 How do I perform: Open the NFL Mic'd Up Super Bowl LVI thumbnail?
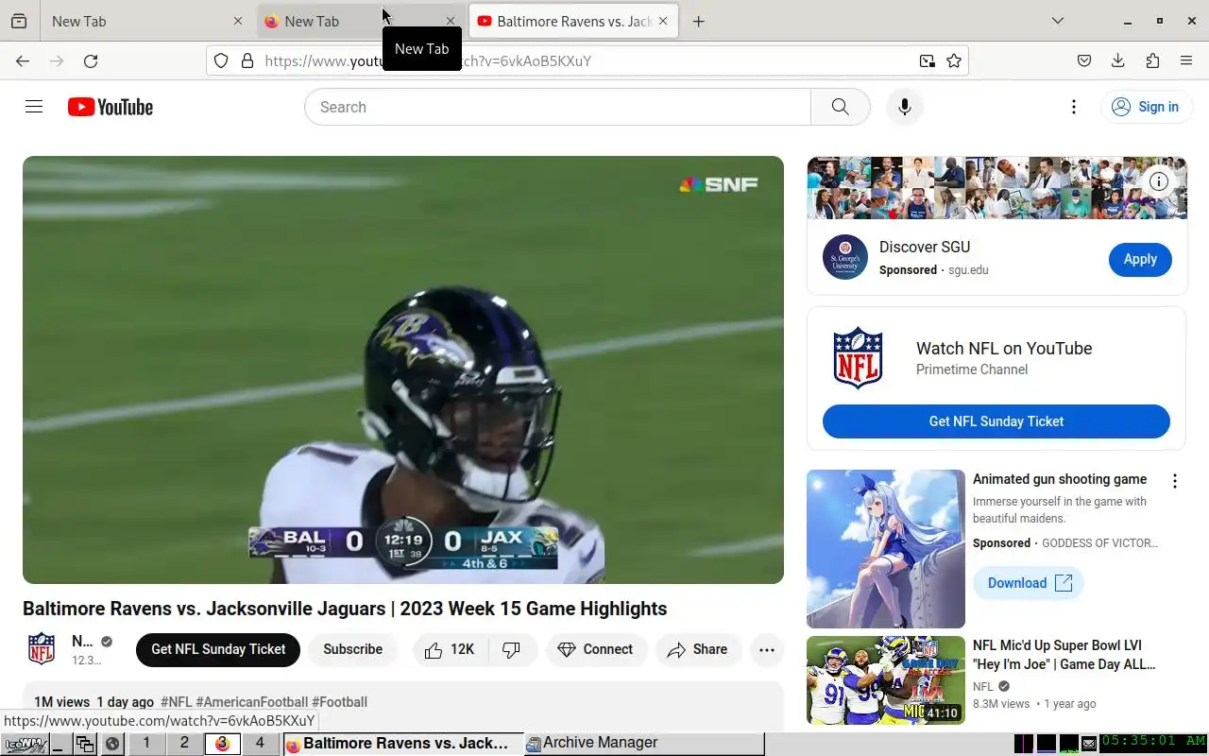point(886,680)
